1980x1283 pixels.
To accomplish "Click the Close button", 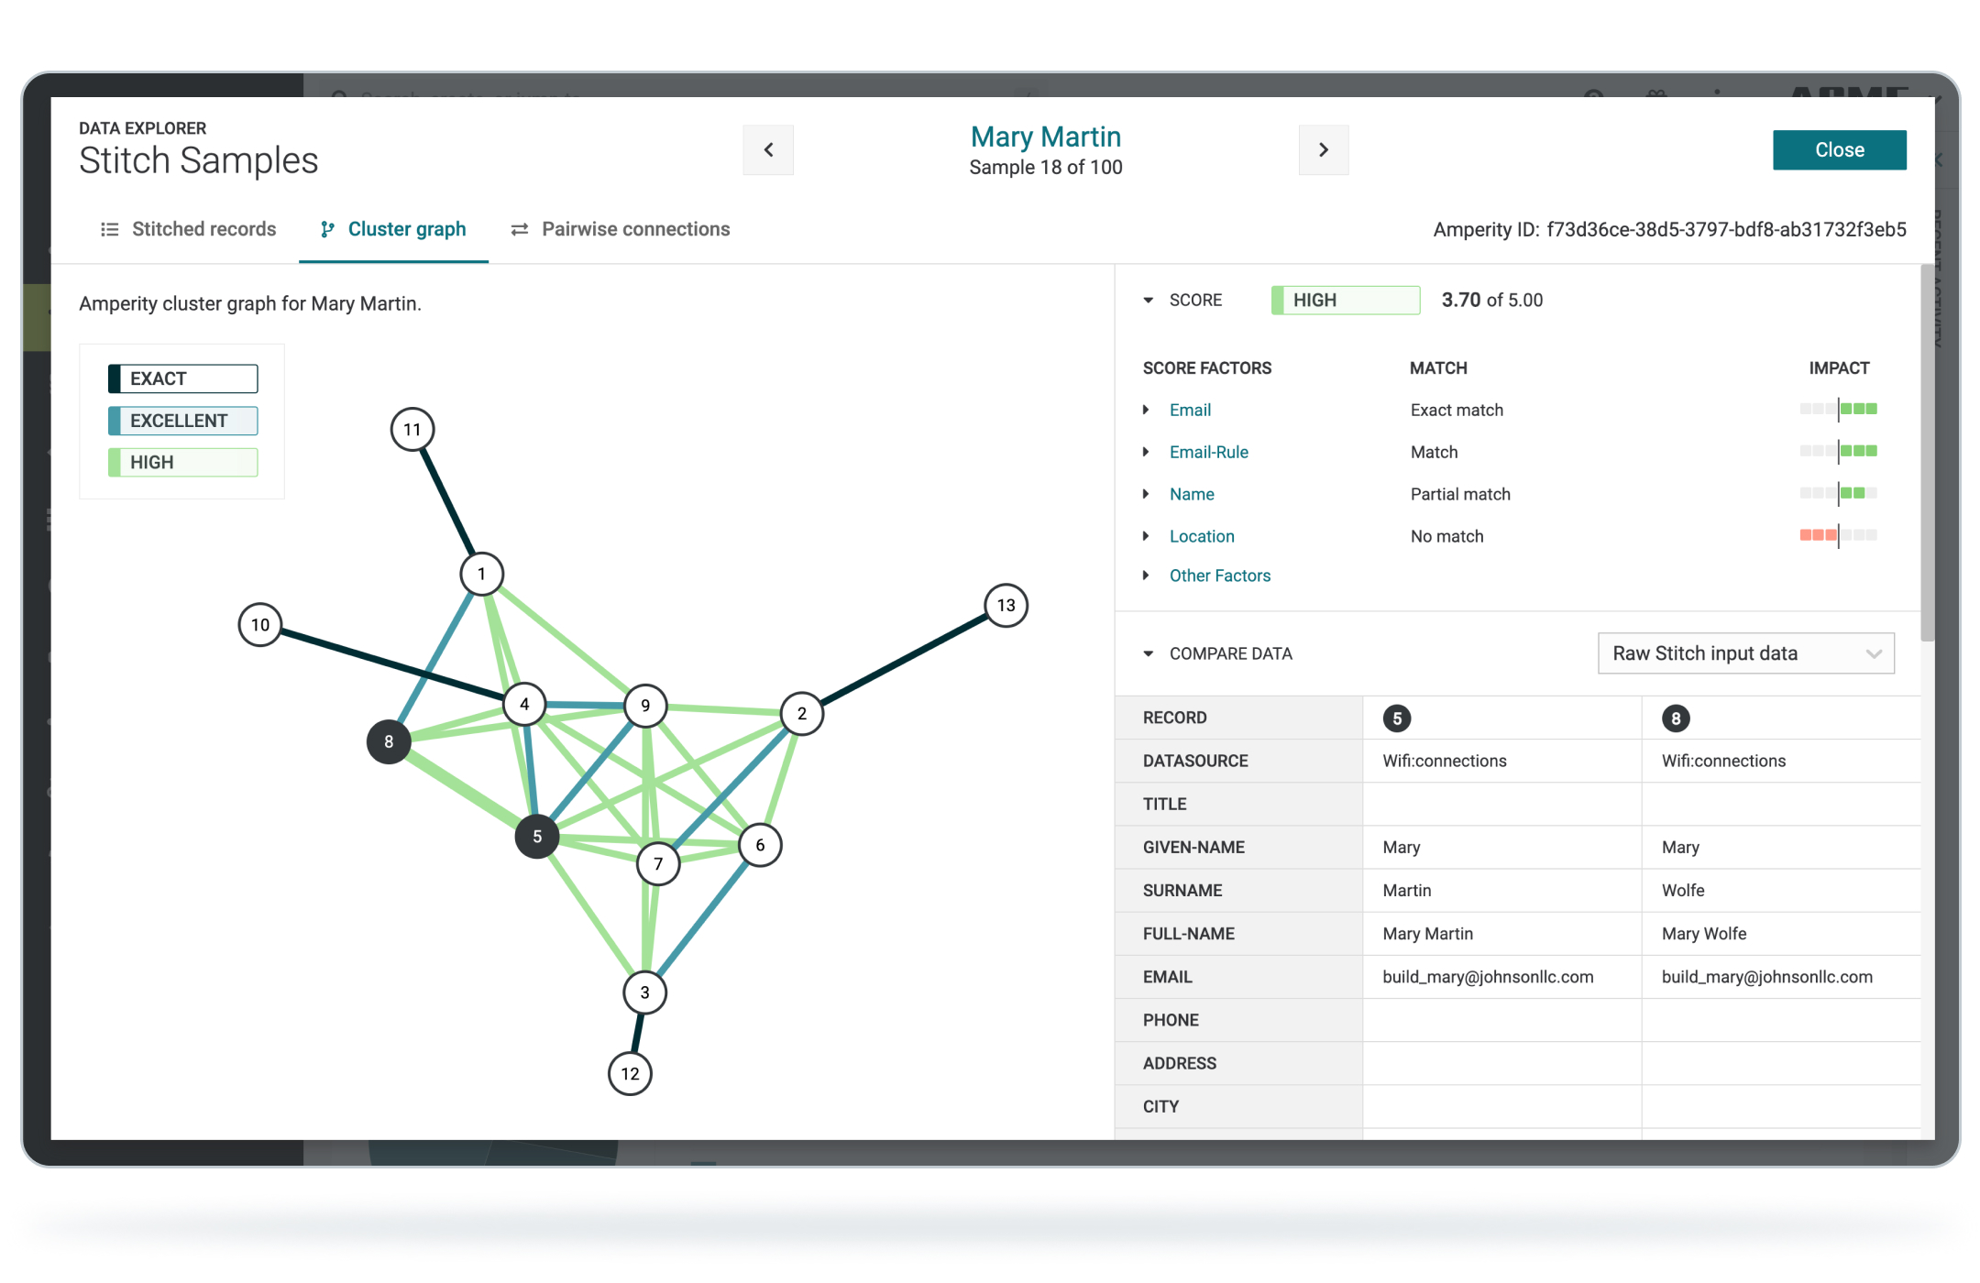I will (1840, 150).
